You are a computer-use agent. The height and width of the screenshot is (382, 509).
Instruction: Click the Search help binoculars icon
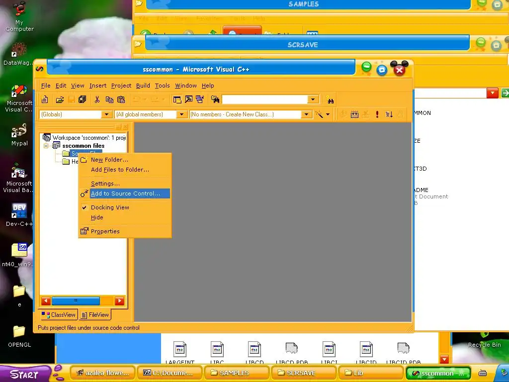pyautogui.click(x=331, y=100)
